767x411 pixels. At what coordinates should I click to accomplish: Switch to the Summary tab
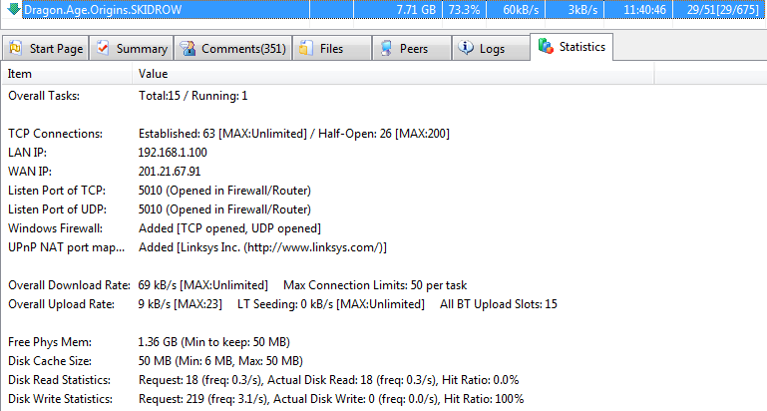tap(132, 49)
